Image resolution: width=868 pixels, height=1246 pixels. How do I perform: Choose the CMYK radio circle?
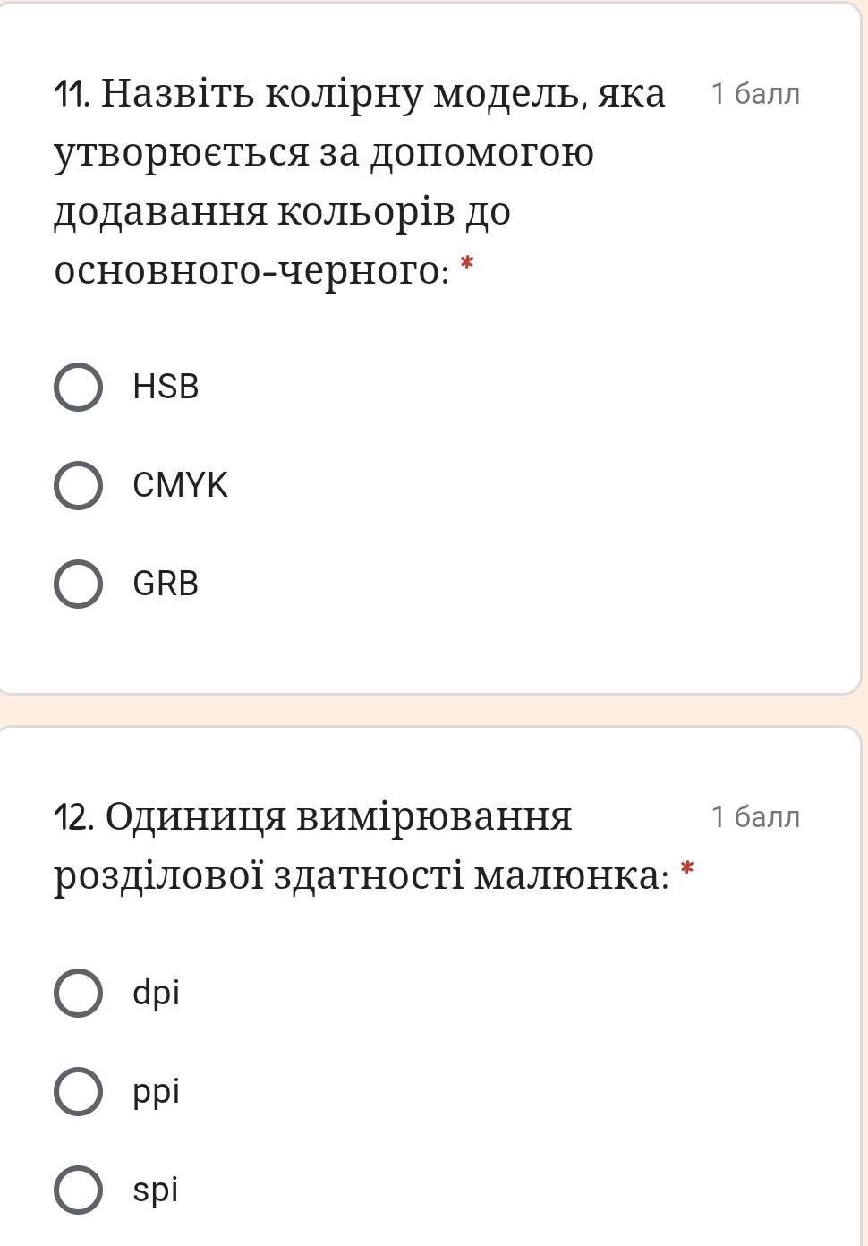[78, 486]
